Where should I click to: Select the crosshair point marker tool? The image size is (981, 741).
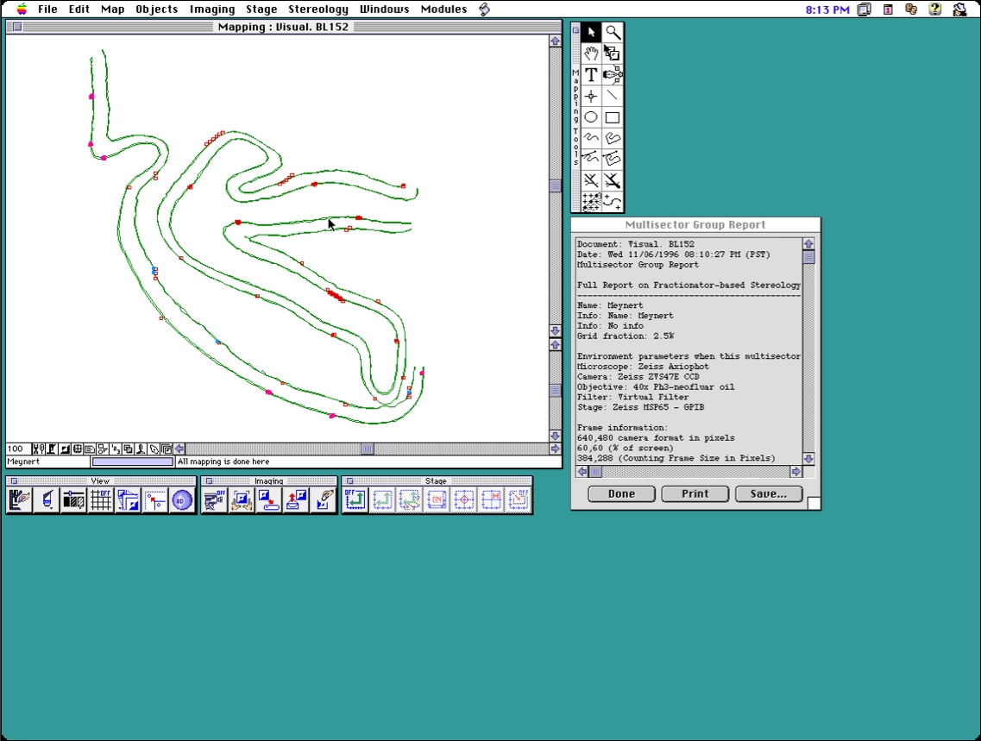coord(591,96)
